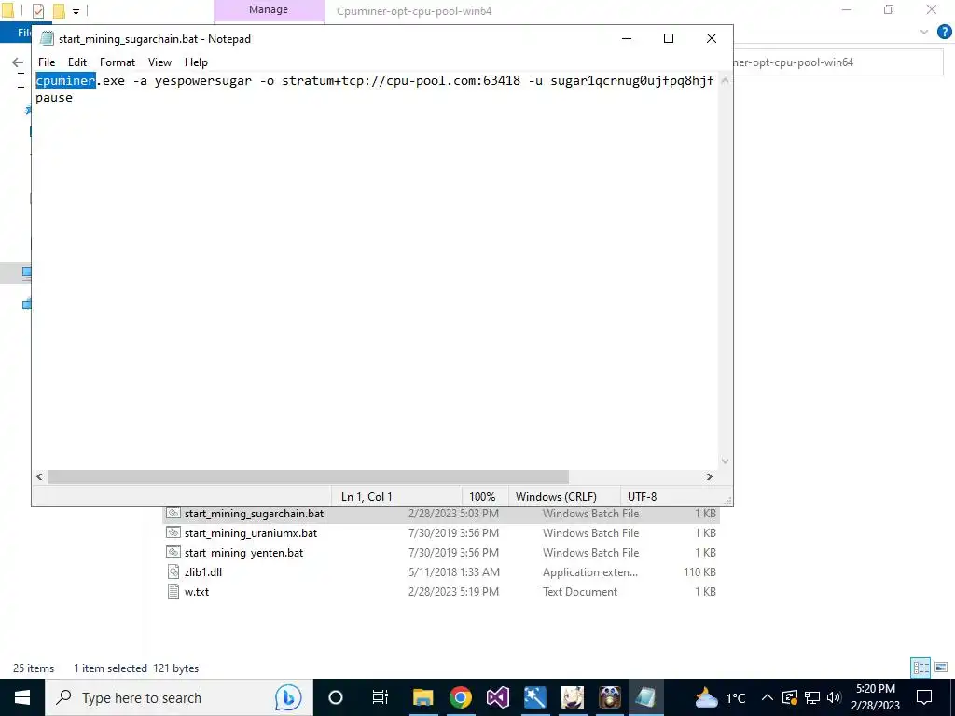Viewport: 955px width, 716px height.
Task: Open the Notepad View menu
Action: [159, 62]
